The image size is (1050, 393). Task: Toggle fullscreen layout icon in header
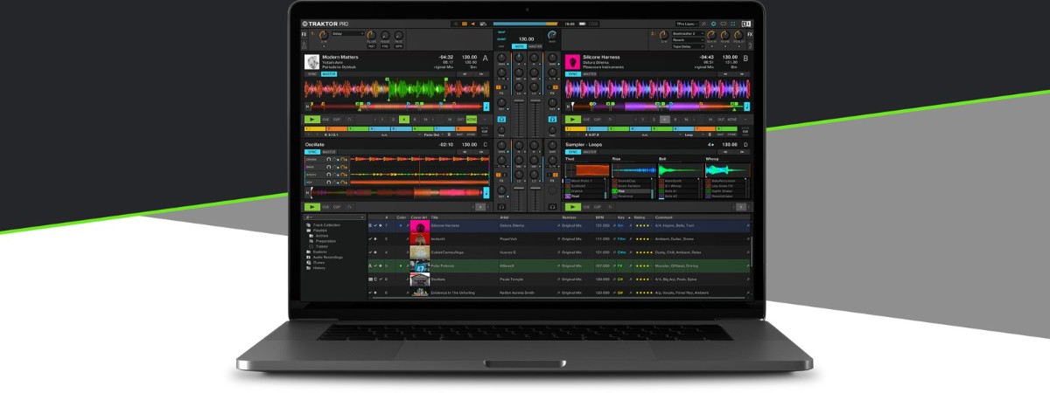[x=733, y=24]
